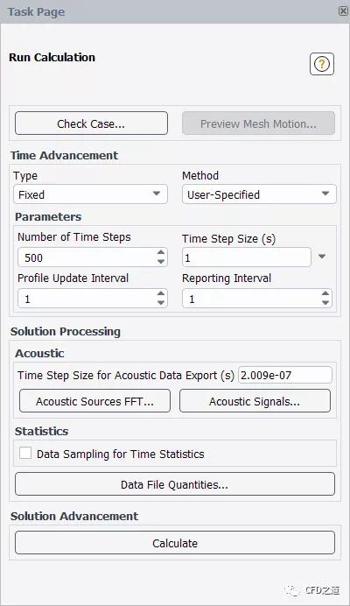Image resolution: width=350 pixels, height=606 pixels.
Task: Select the Acoustic Data Export time step field
Action: click(285, 375)
